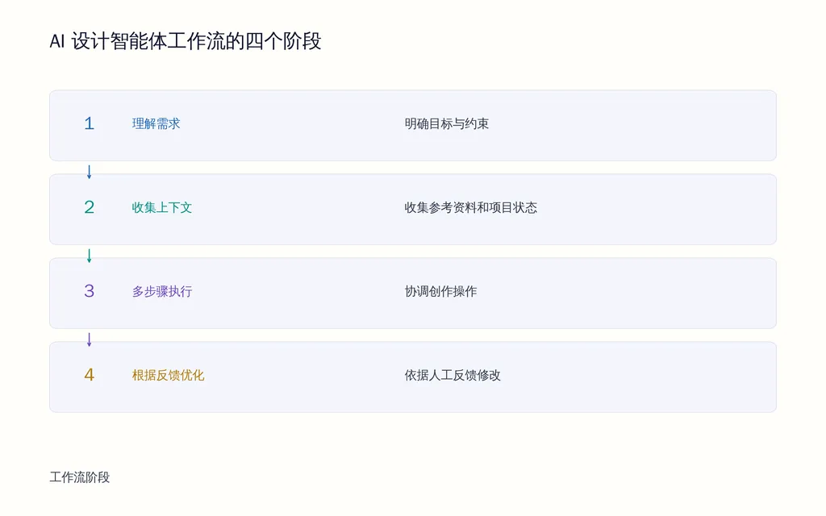Screen dimensions: 826x516
Task: Click the '收集上下文' stage label
Action: coord(161,207)
